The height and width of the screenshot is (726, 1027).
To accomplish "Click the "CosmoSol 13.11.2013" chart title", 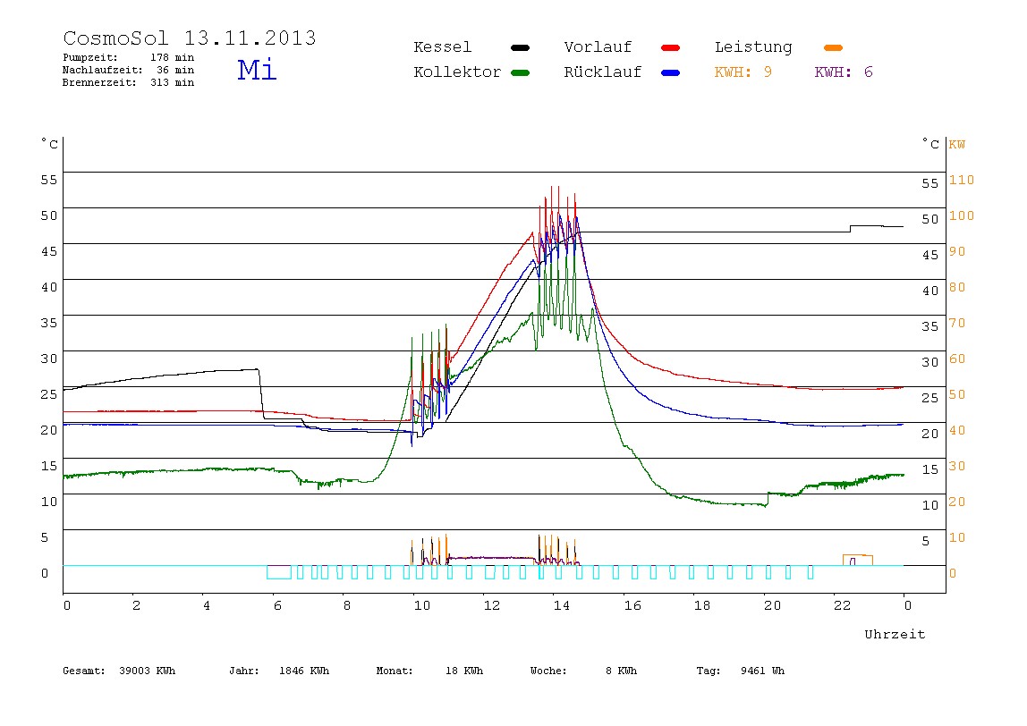I will click(190, 38).
